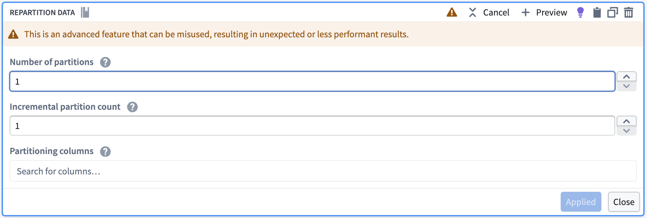Decrease Number of partitions with down chevron
Image resolution: width=647 pixels, height=218 pixels.
point(627,86)
